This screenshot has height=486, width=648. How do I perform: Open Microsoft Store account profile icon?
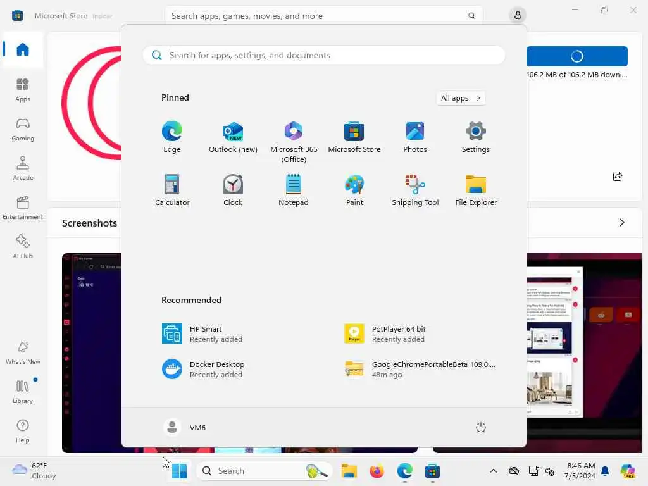pyautogui.click(x=518, y=16)
